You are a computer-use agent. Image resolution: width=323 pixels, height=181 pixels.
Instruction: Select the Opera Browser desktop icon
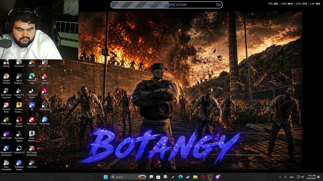19,122
